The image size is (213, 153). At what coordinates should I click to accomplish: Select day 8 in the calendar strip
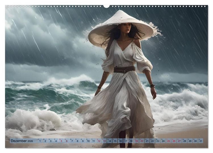tap(78, 141)
